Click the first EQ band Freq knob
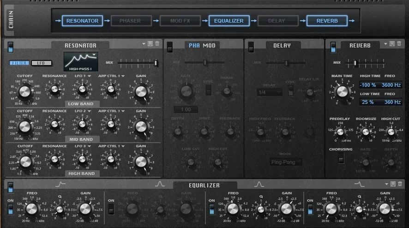The image size is (409, 228). pos(32,209)
